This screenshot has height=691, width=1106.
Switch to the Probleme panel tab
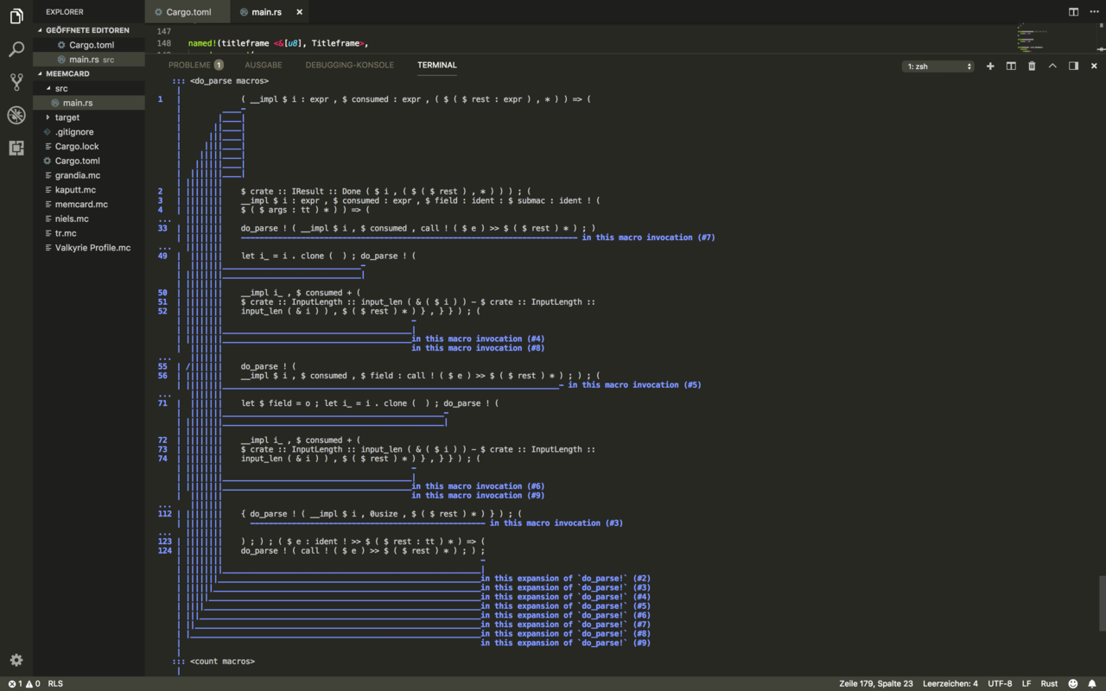(x=189, y=65)
